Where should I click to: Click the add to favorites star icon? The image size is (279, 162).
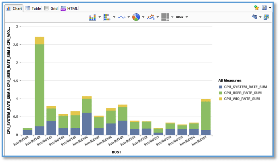point(256,8)
